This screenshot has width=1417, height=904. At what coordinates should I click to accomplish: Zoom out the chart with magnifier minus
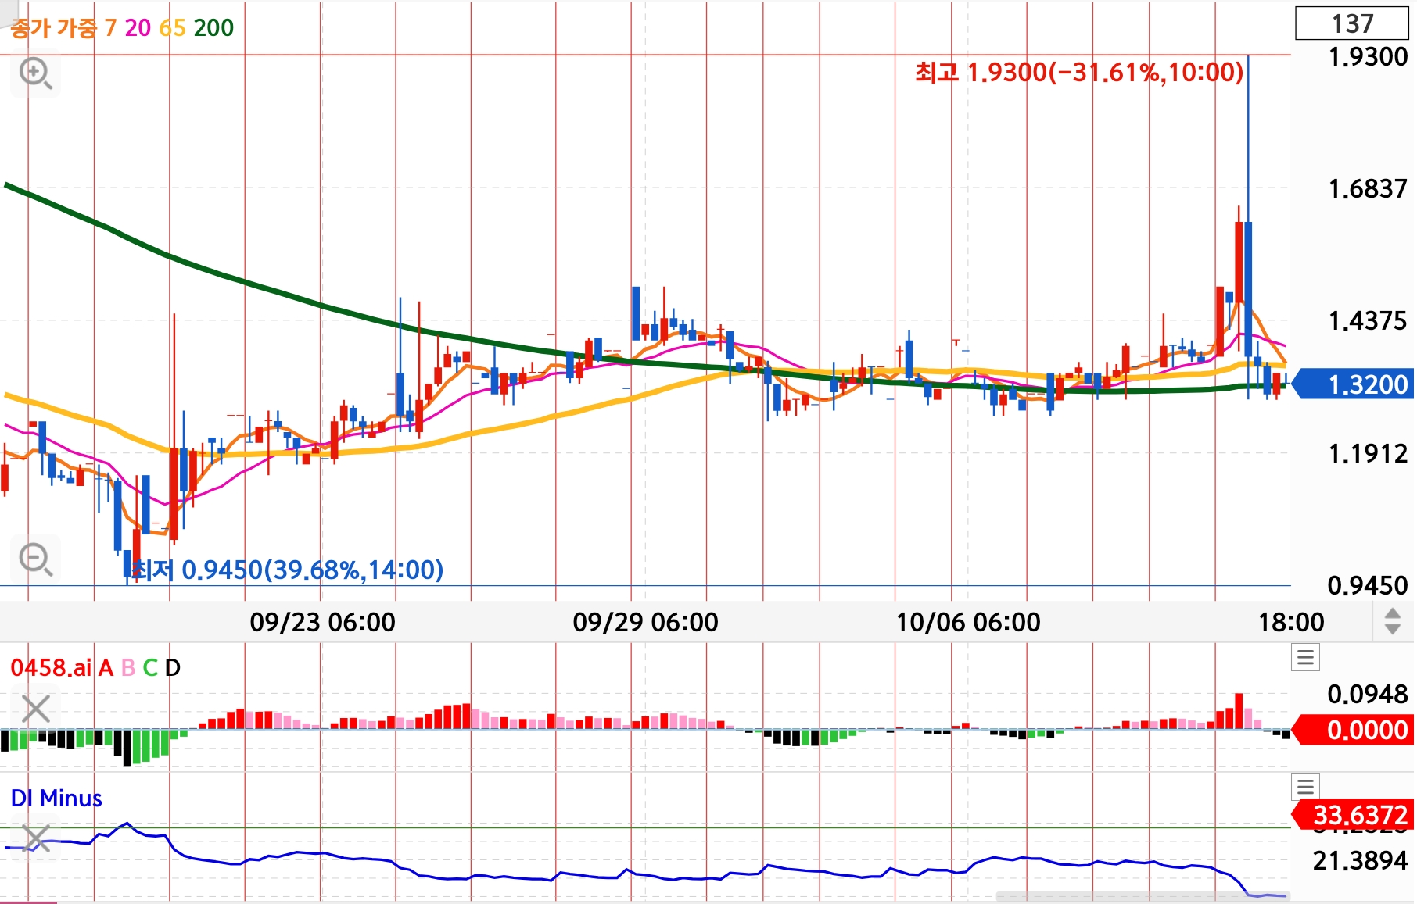[35, 559]
